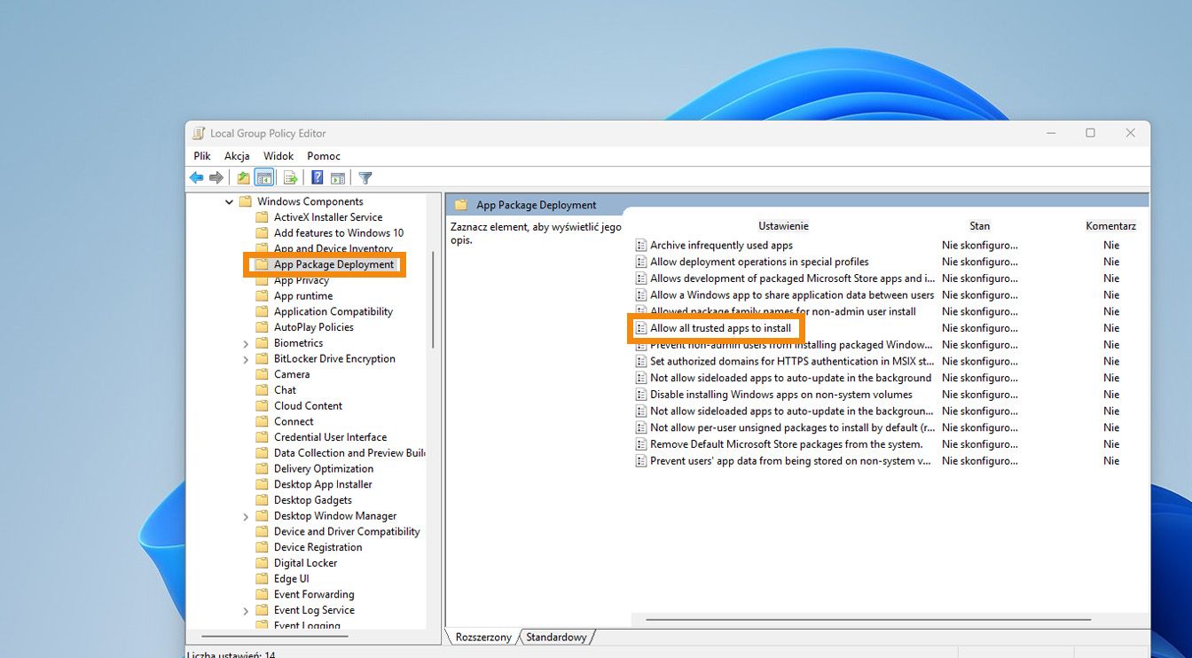The height and width of the screenshot is (658, 1192).
Task: Click the Export List toolbar icon
Action: [x=290, y=177]
